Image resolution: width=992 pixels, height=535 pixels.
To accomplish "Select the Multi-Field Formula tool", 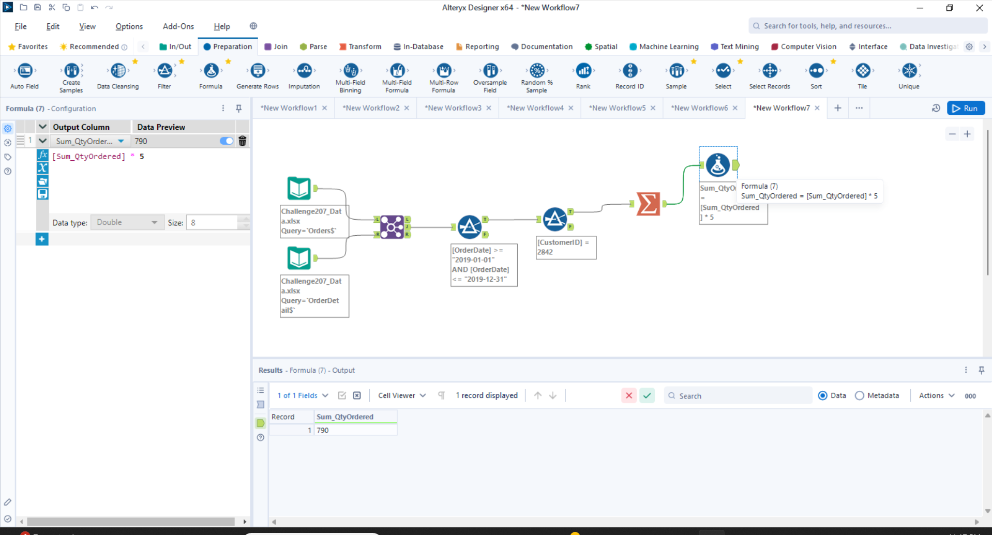I will (397, 78).
